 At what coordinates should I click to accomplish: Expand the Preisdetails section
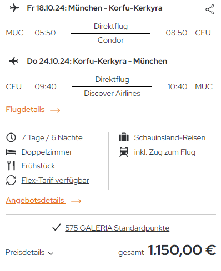coord(29,253)
